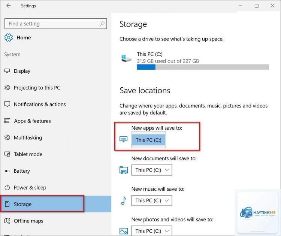The image size is (281, 236).
Task: Minimize the Settings window
Action: click(x=241, y=6)
